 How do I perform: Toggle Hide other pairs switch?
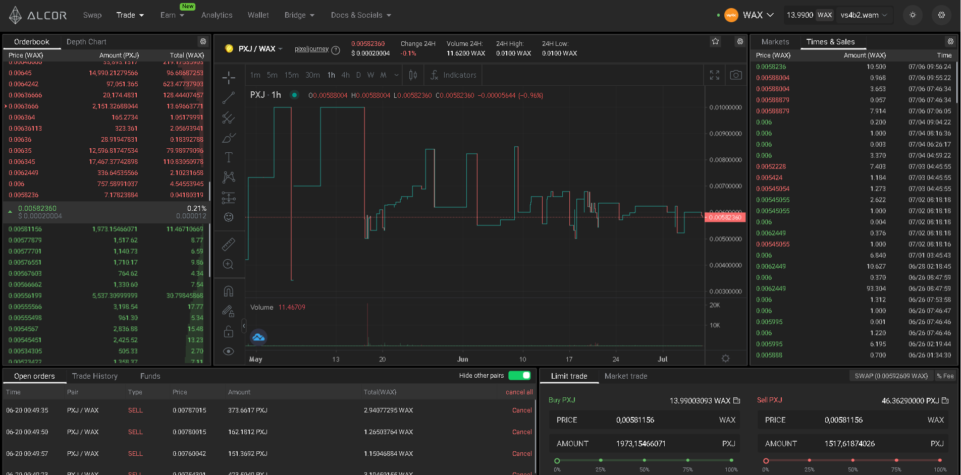coord(519,376)
